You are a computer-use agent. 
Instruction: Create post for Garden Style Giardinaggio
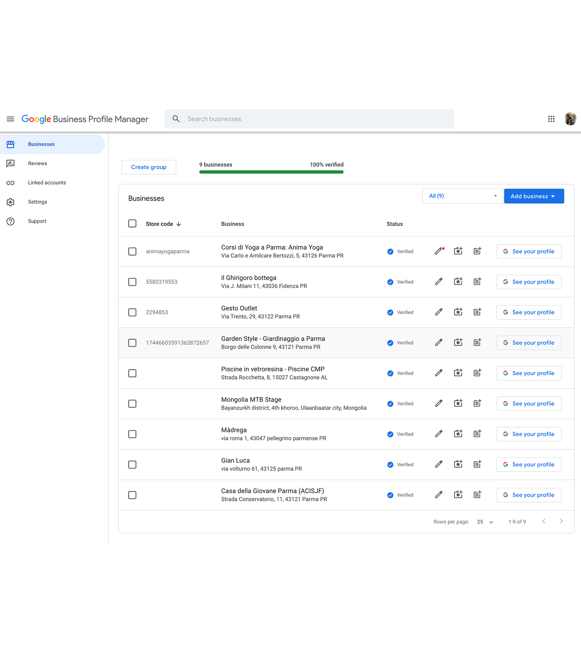477,343
